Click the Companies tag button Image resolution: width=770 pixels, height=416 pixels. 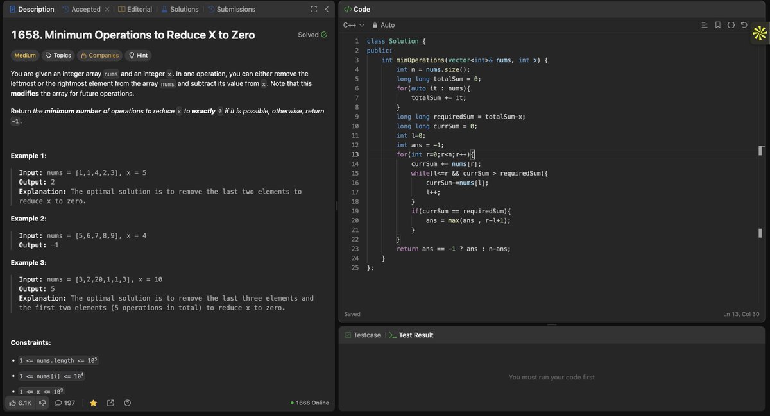tap(99, 56)
